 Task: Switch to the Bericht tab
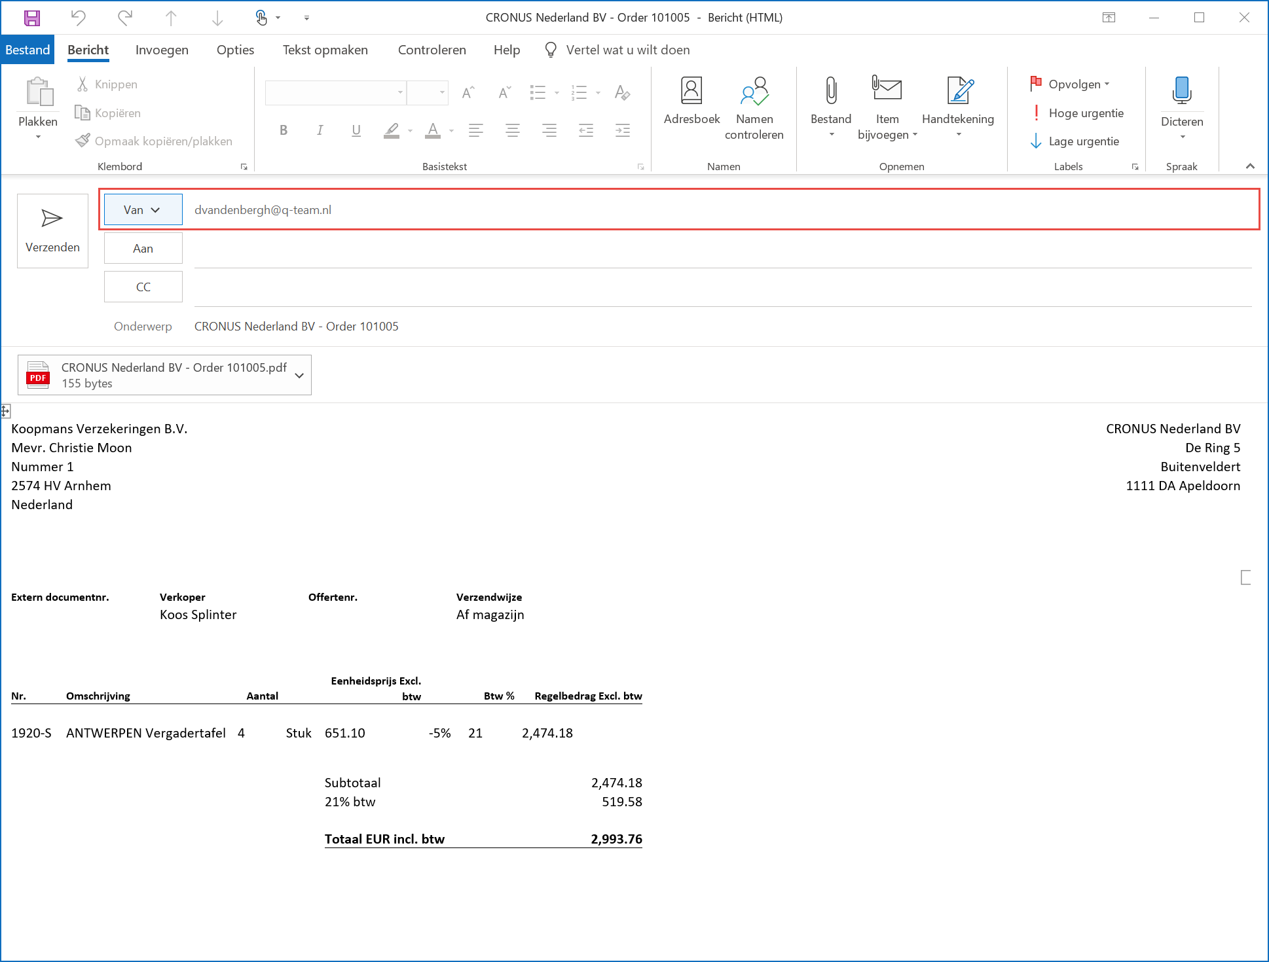(x=88, y=50)
